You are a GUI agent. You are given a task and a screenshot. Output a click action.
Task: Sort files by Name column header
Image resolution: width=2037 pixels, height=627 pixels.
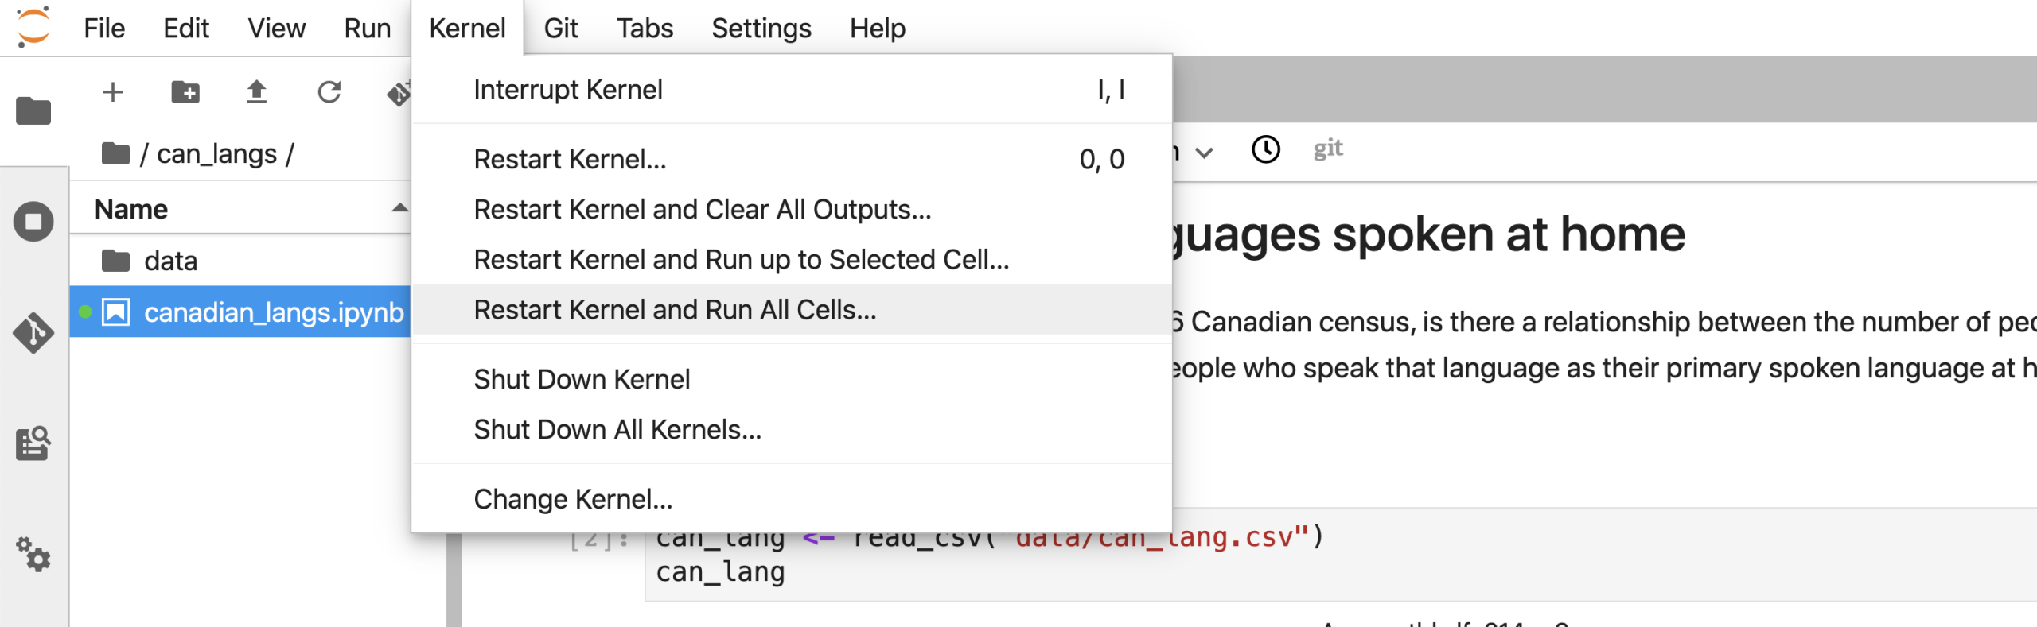(131, 209)
